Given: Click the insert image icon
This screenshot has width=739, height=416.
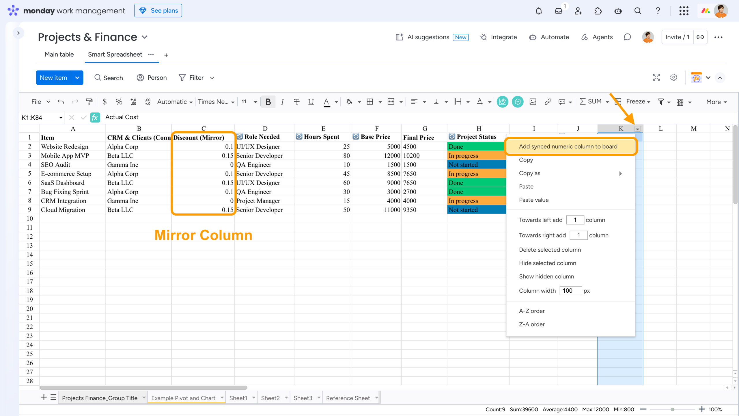Looking at the screenshot, I should coord(533,102).
